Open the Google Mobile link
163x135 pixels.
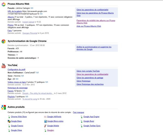[53, 126]
